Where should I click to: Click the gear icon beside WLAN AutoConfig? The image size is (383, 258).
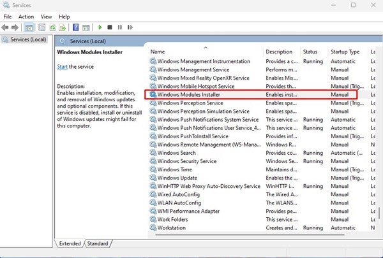tap(153, 203)
